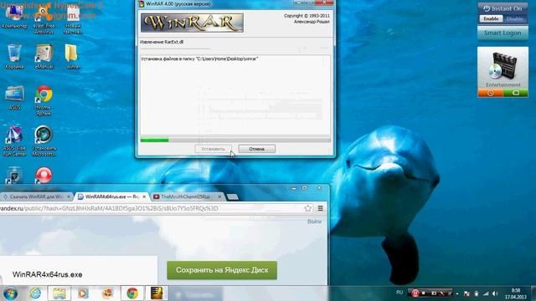Click Отмена in the WinRAR installer
This screenshot has height=301, width=536.
(257, 149)
